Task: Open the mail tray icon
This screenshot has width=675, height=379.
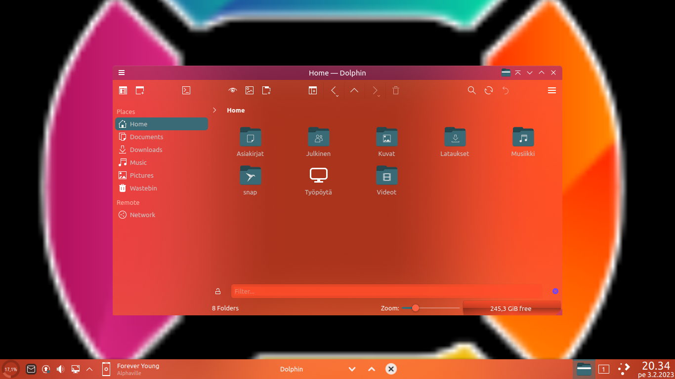Action: pyautogui.click(x=31, y=369)
